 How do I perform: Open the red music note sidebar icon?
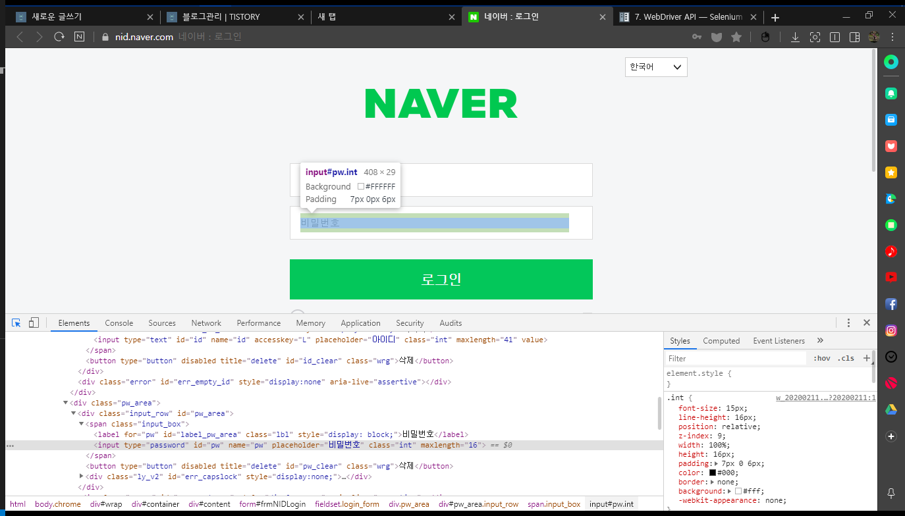pos(891,251)
